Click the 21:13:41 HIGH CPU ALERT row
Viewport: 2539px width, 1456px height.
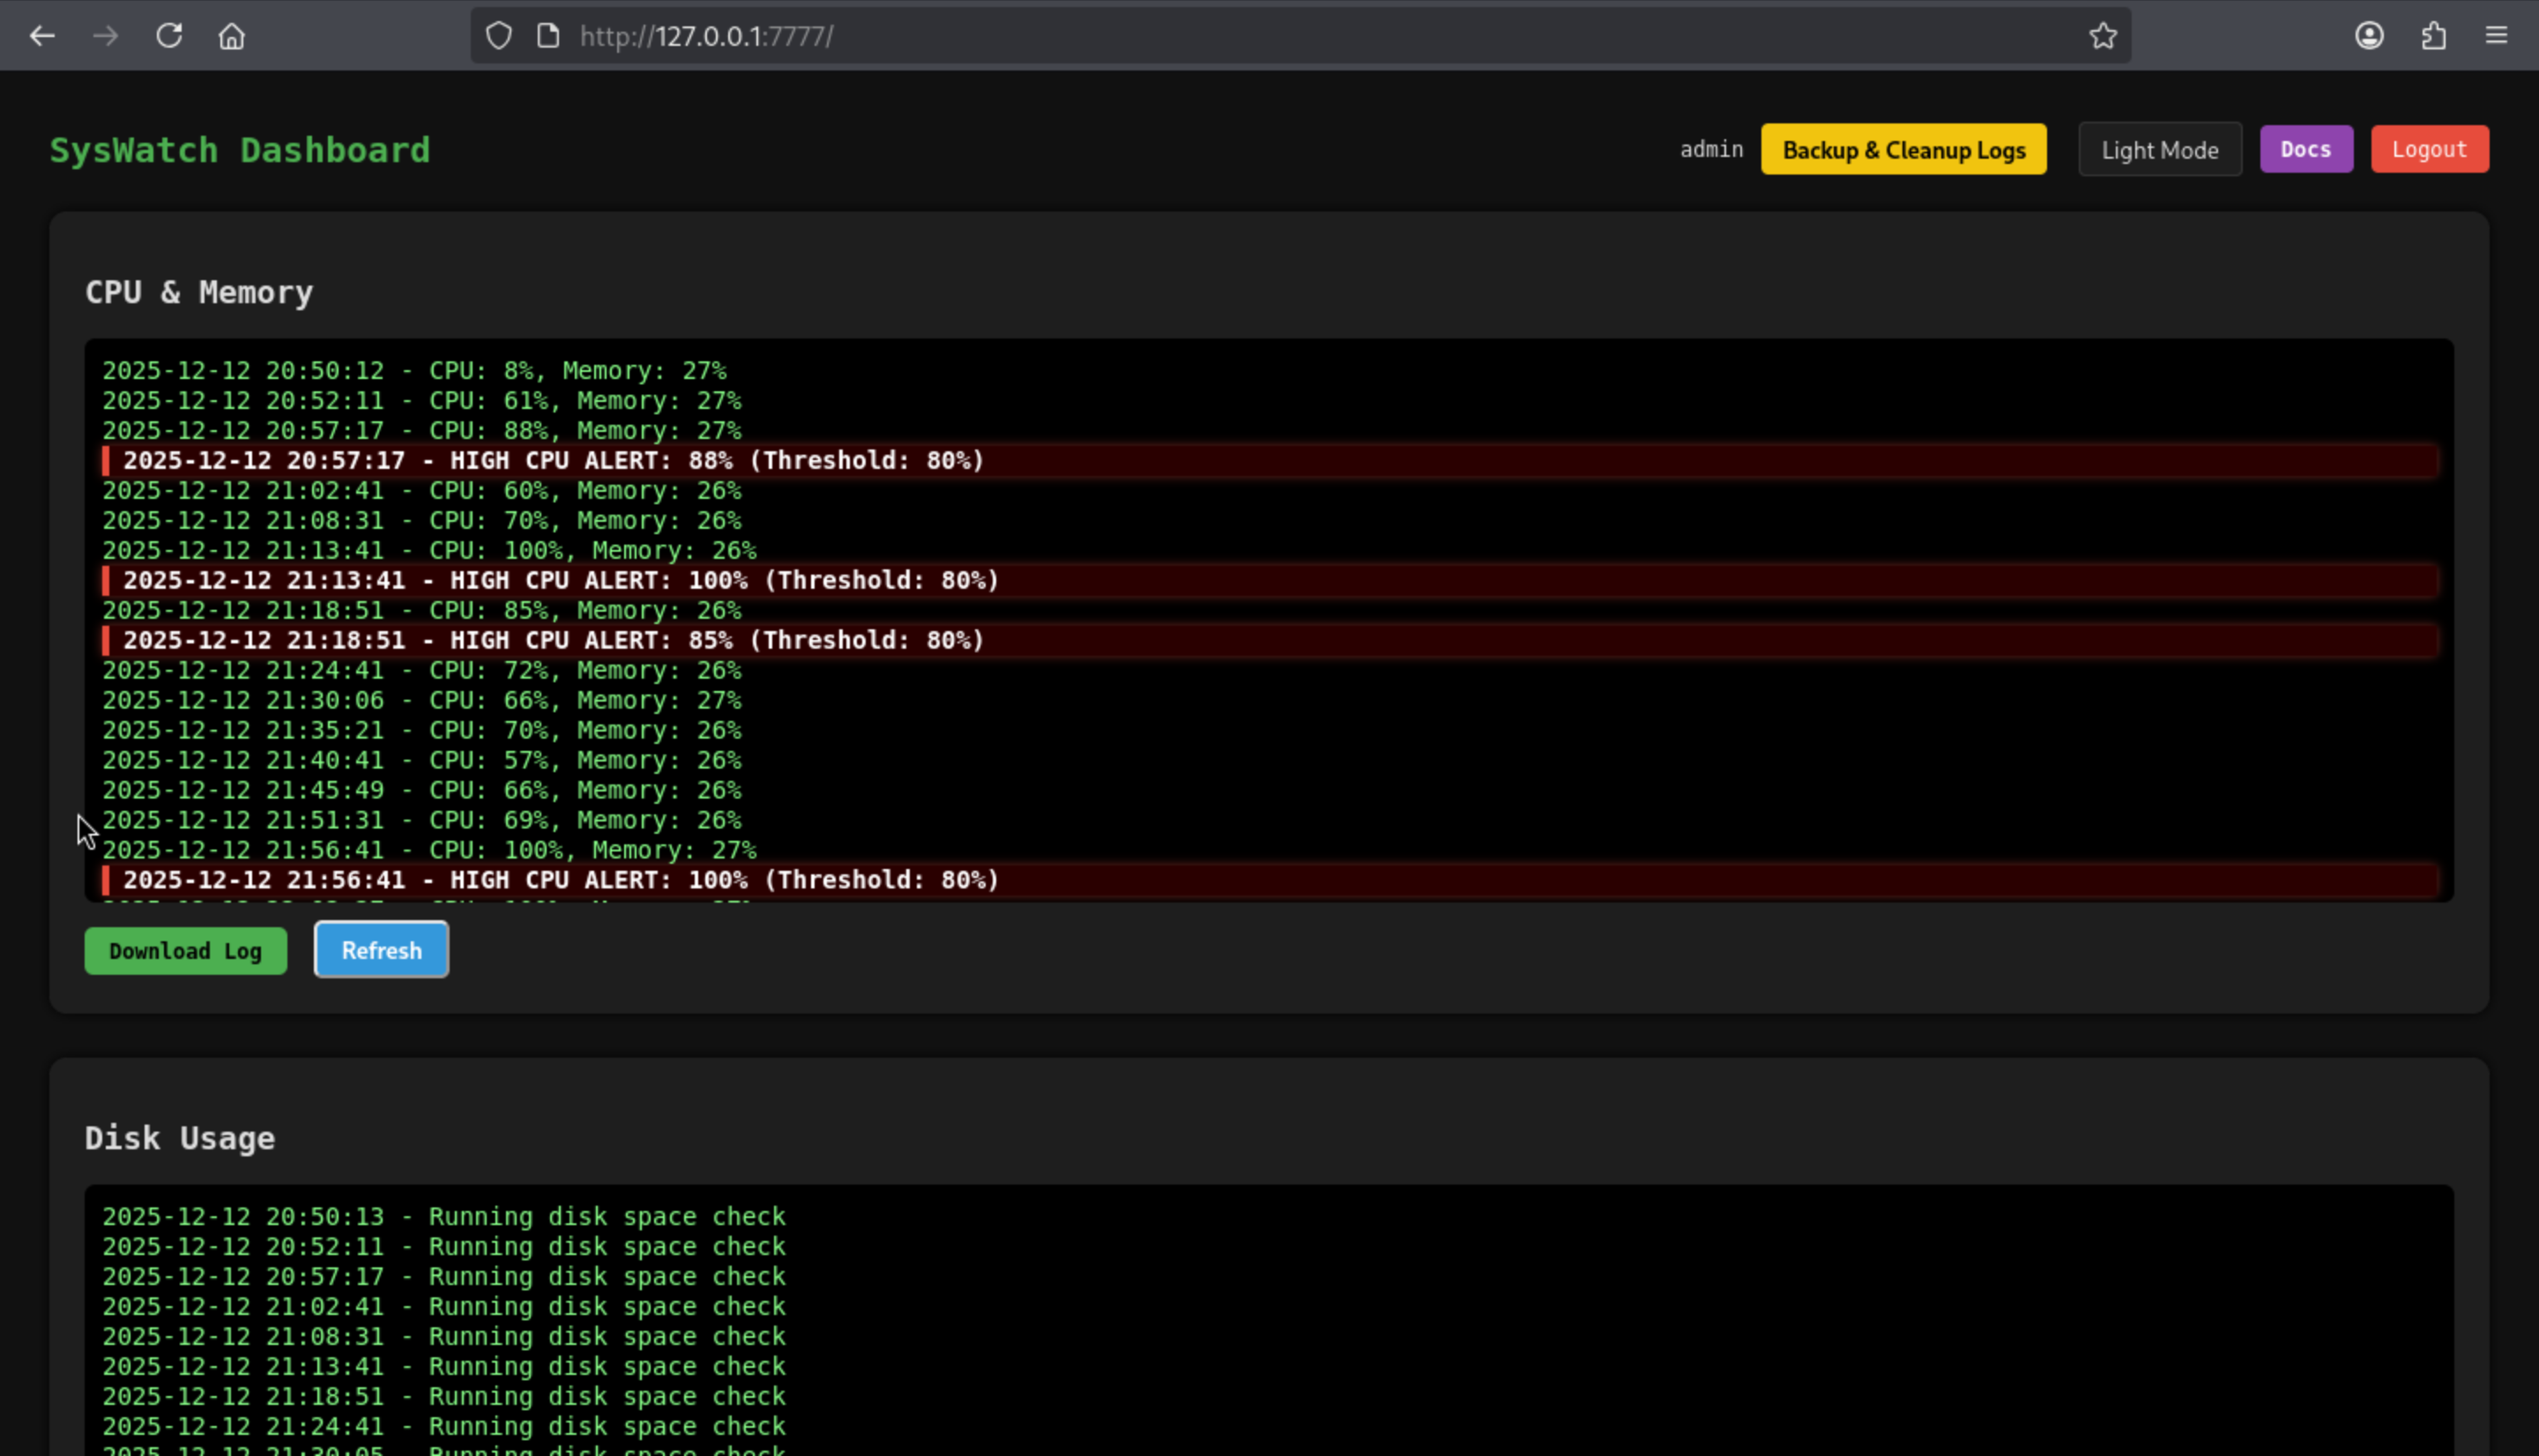pos(560,581)
